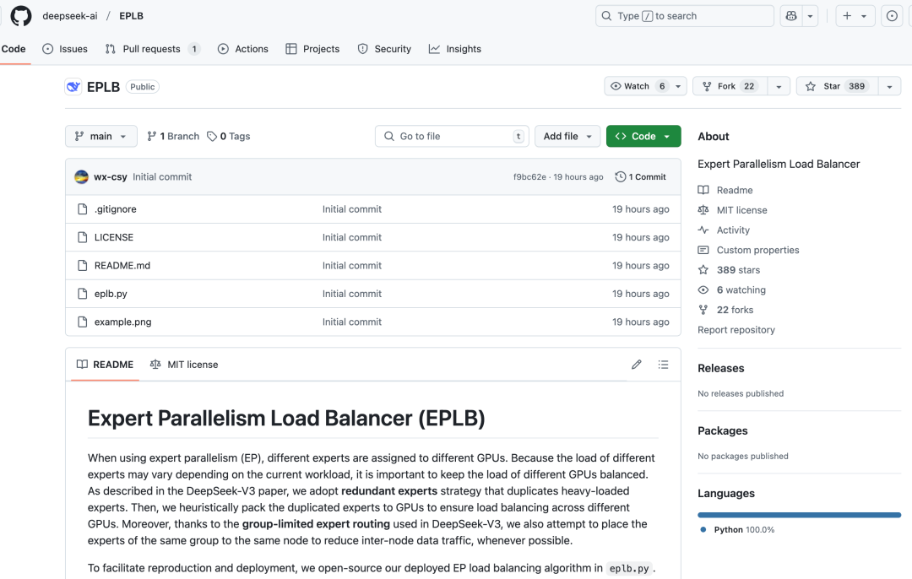Open the EPLB breadcrumb link
Viewport: 912px width, 579px height.
[x=132, y=16]
